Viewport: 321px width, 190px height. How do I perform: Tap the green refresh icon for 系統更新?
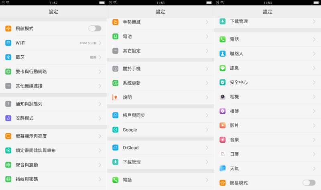click(116, 83)
